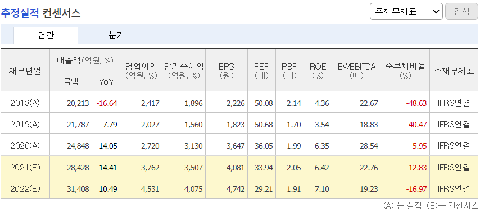
Task: Click the 2020 net debt ratio -5.95
Action: [418, 146]
